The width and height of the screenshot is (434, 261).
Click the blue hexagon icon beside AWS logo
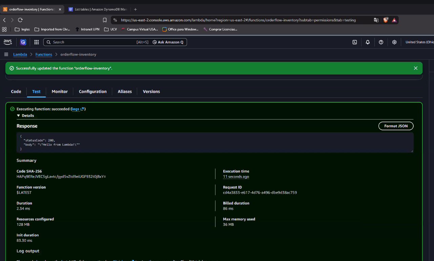[23, 42]
